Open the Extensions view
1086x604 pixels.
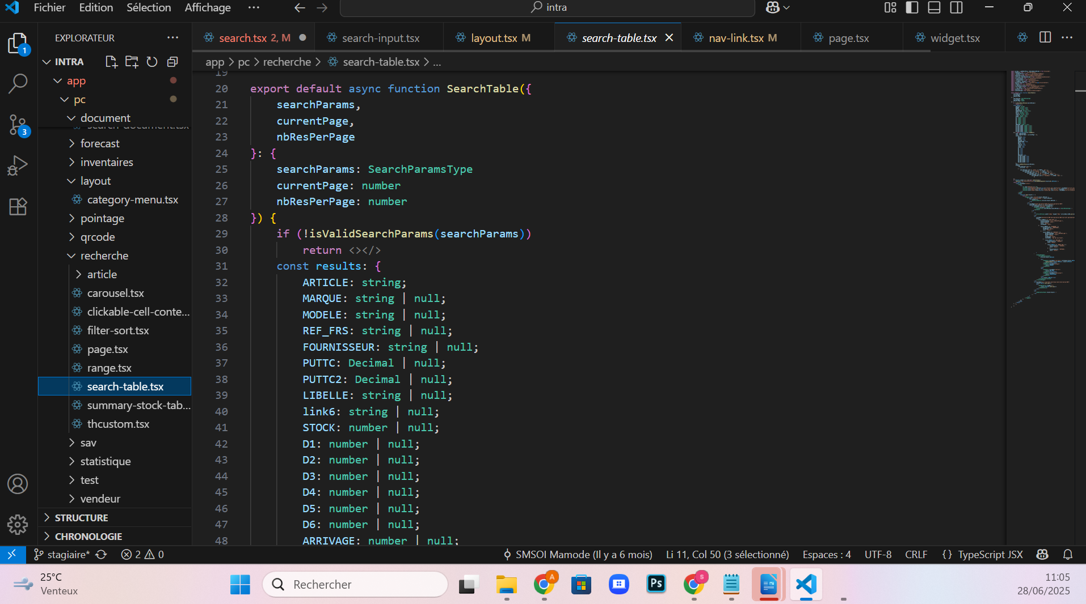(x=18, y=207)
